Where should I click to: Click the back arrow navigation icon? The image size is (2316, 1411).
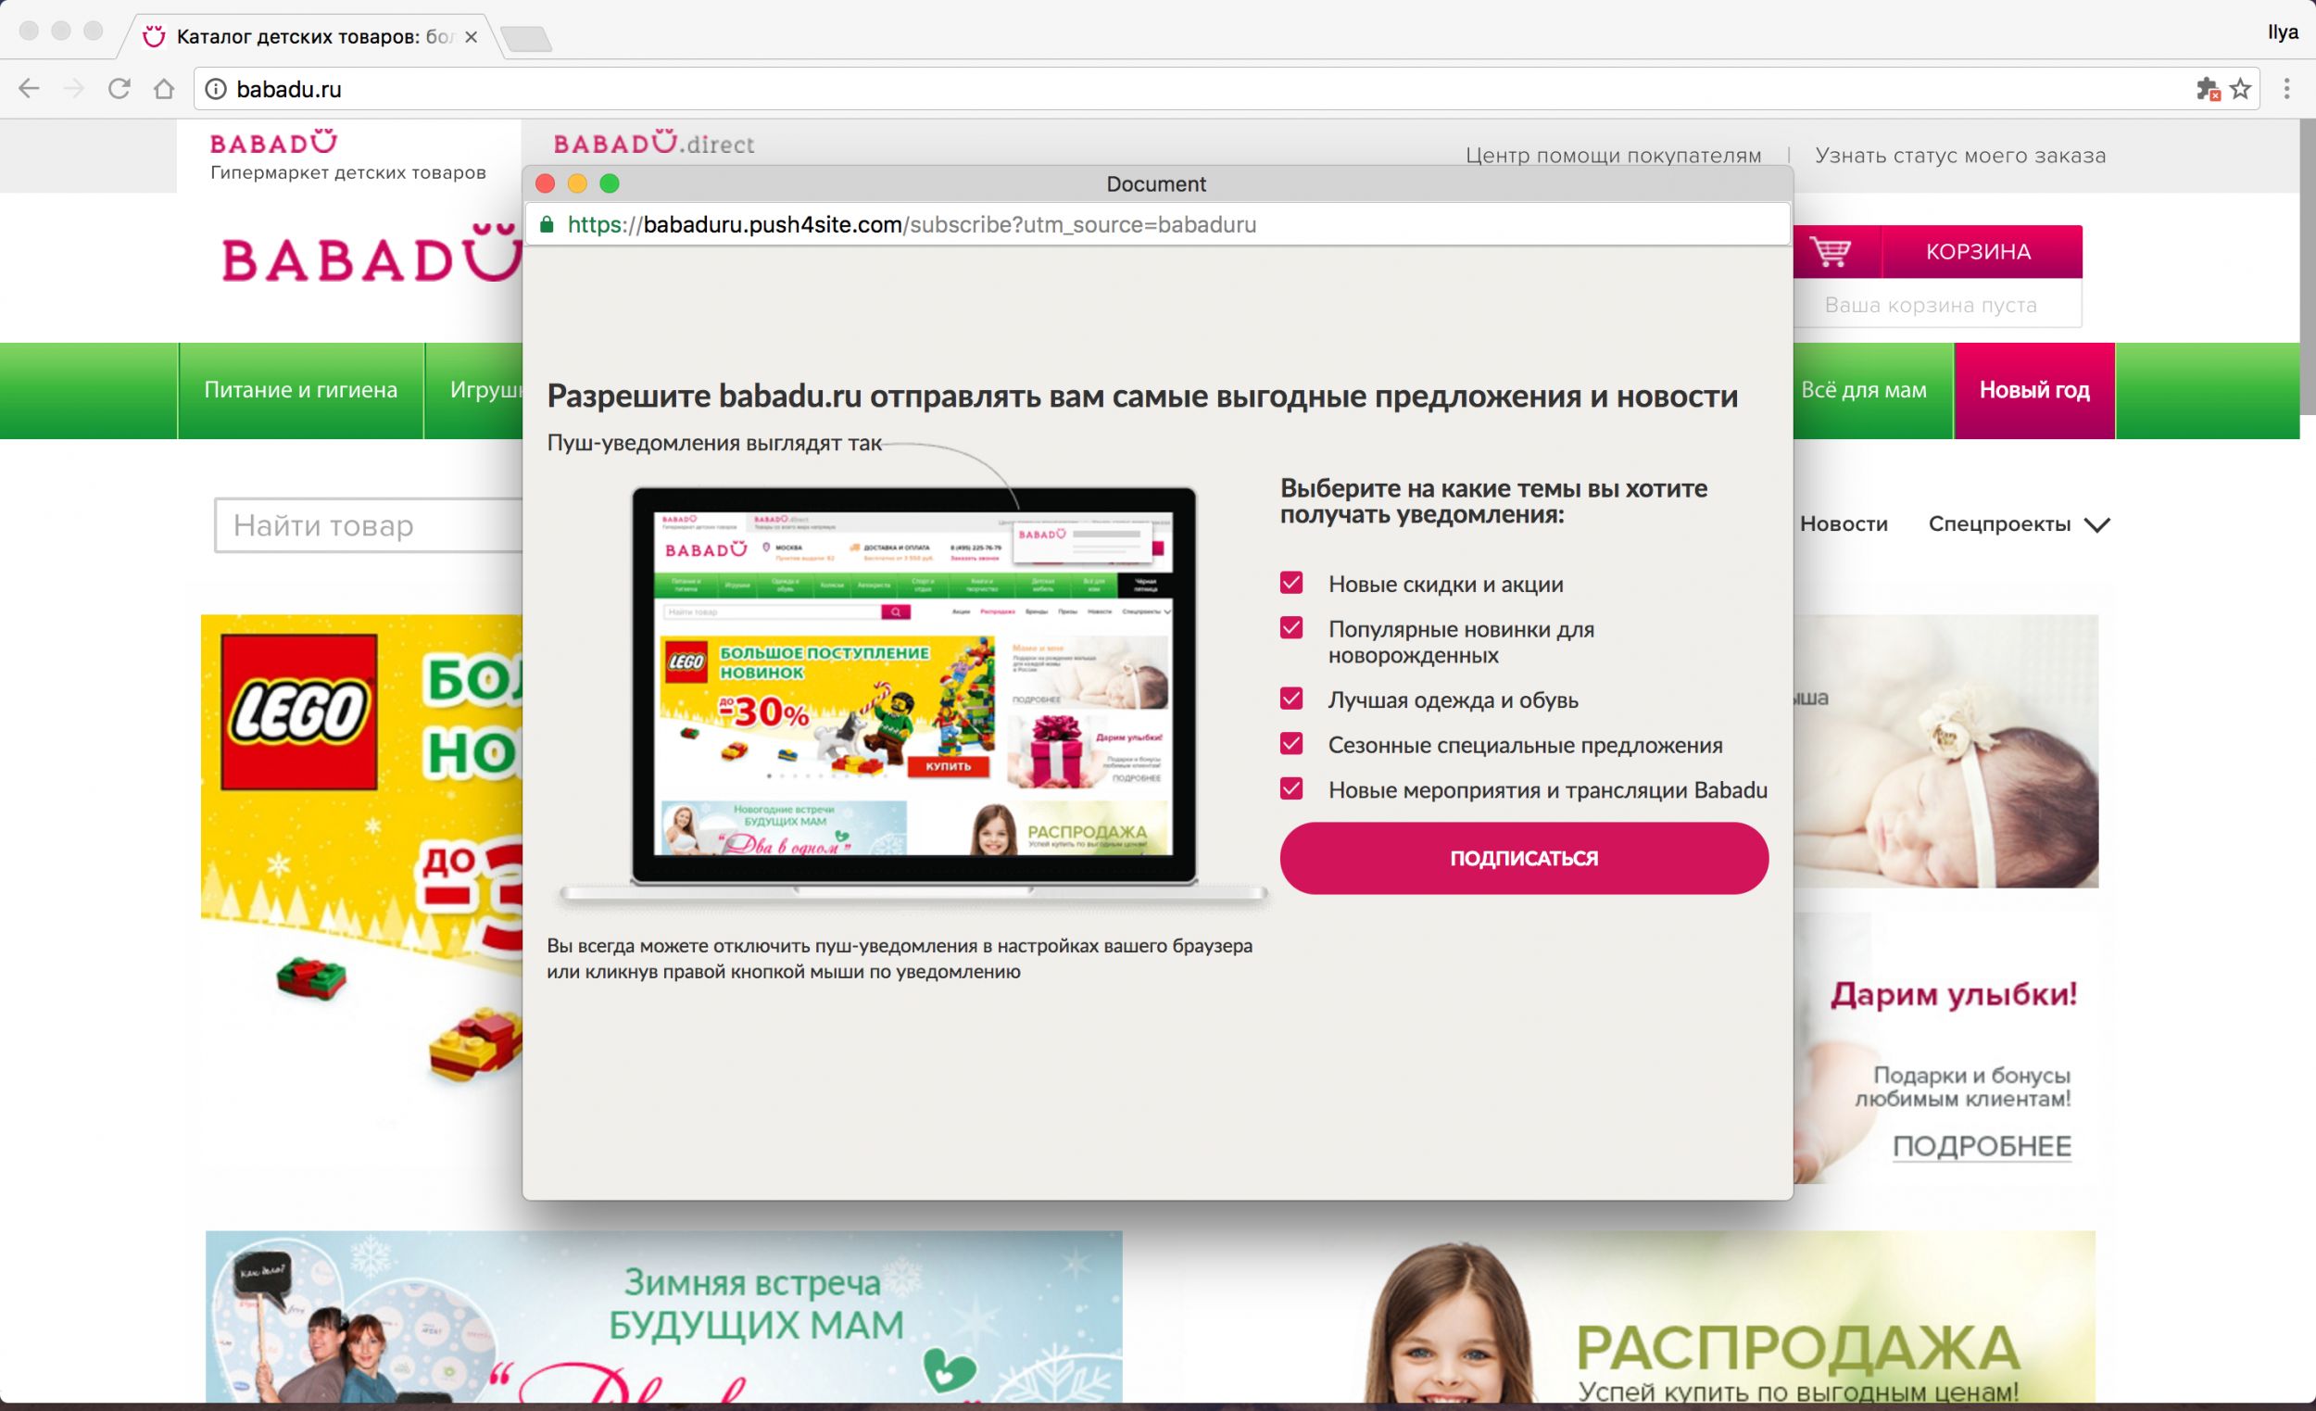tap(29, 88)
